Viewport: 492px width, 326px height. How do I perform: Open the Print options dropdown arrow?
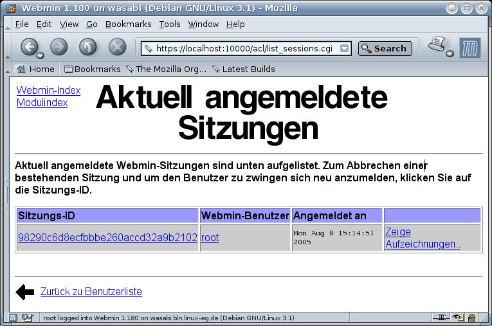[x=450, y=53]
